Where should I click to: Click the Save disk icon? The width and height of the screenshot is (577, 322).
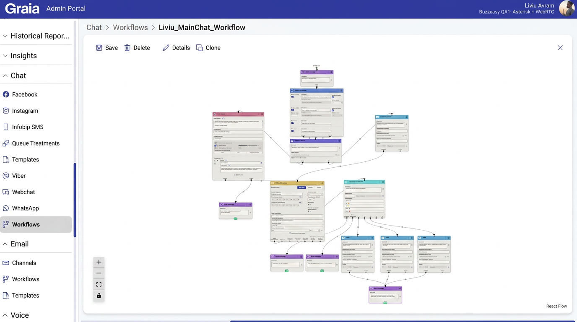coord(99,48)
